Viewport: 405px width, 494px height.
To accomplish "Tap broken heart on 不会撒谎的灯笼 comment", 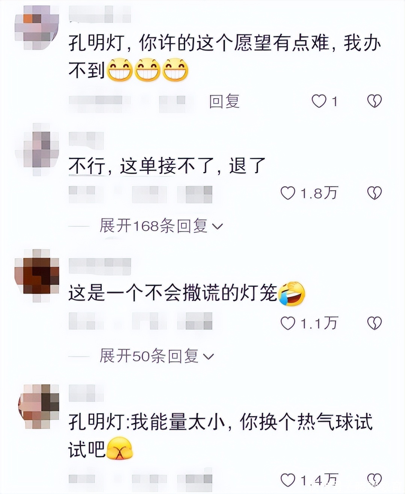I will (x=374, y=323).
